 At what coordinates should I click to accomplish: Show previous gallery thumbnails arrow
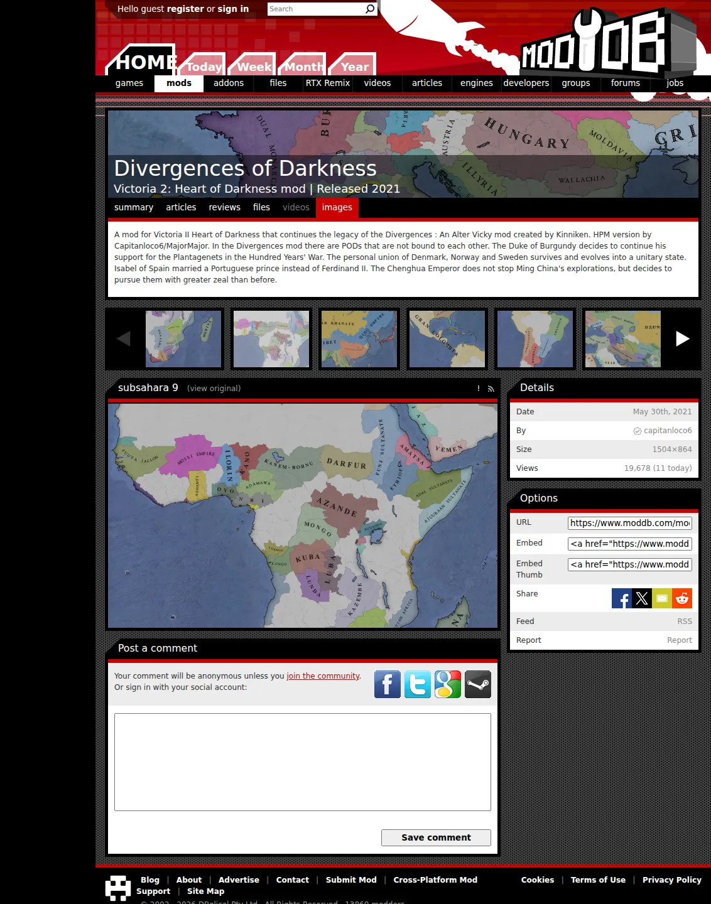coord(124,338)
